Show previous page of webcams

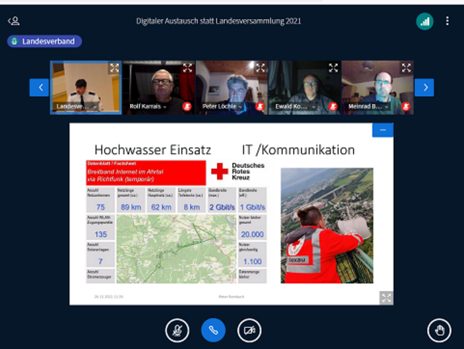coord(39,87)
